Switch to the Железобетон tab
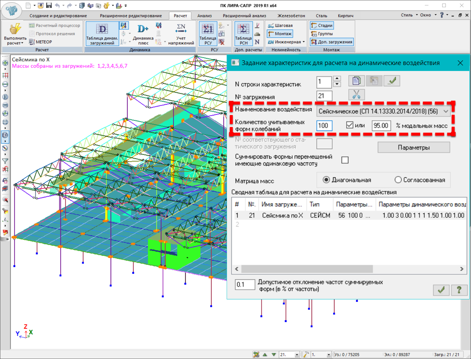 coord(291,16)
